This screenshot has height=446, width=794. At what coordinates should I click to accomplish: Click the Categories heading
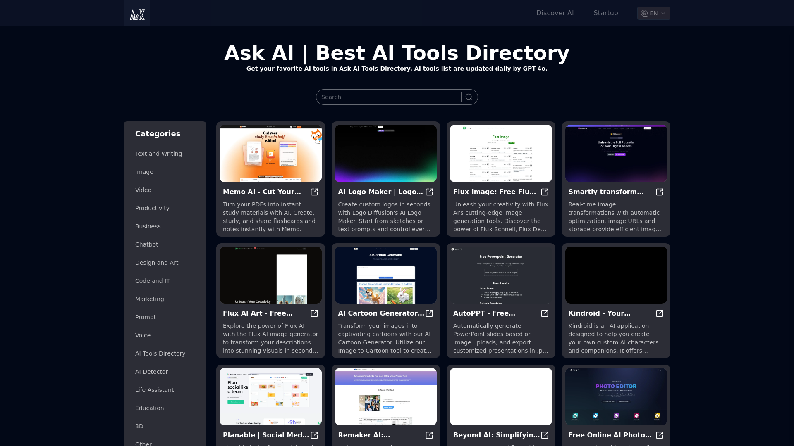[158, 134]
